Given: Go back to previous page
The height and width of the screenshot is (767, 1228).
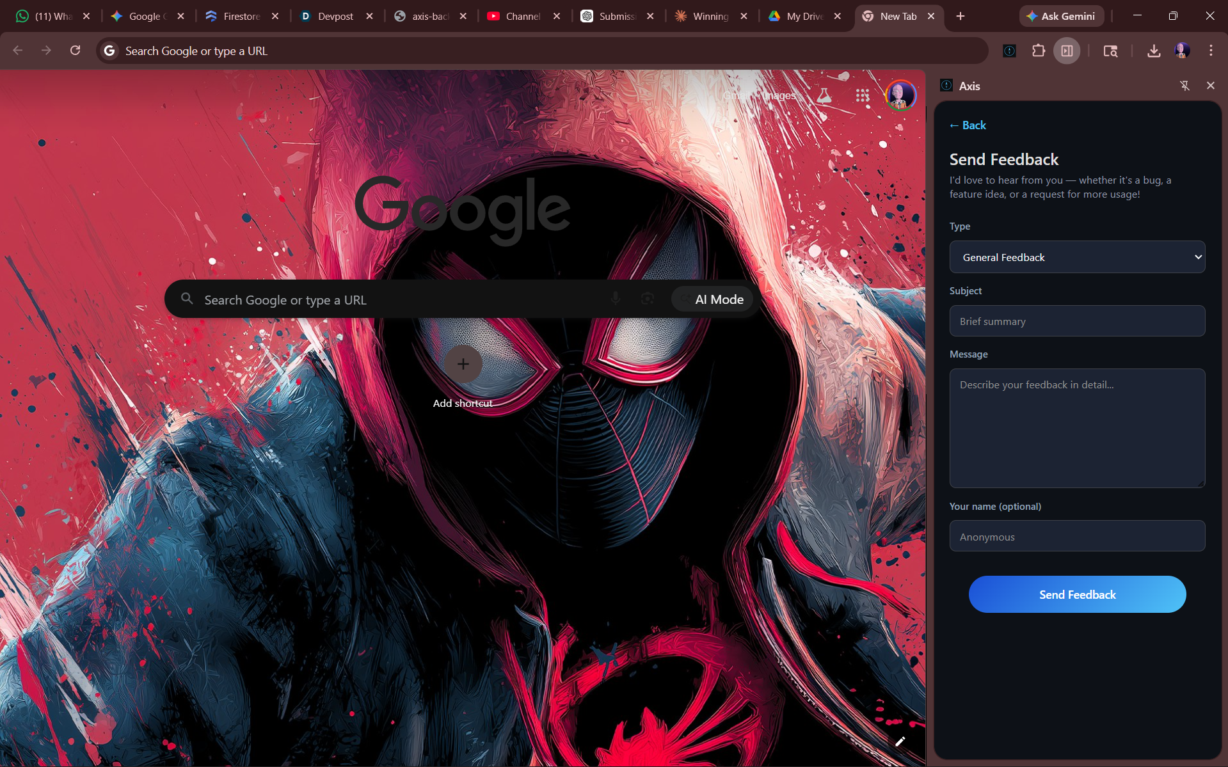Looking at the screenshot, I should 18,51.
